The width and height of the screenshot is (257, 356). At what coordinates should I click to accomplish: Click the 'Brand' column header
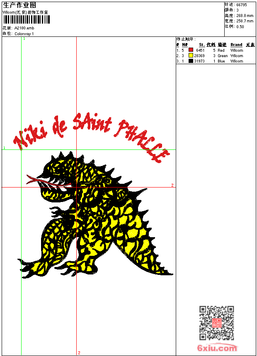tap(236, 45)
